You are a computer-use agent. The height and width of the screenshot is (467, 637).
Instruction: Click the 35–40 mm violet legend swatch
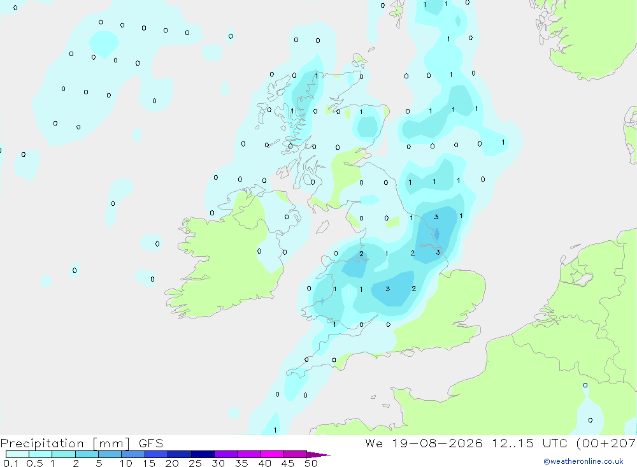249,454
